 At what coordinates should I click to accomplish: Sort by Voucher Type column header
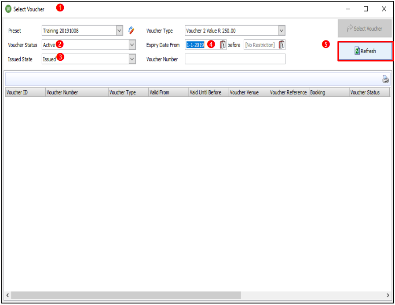pos(128,92)
